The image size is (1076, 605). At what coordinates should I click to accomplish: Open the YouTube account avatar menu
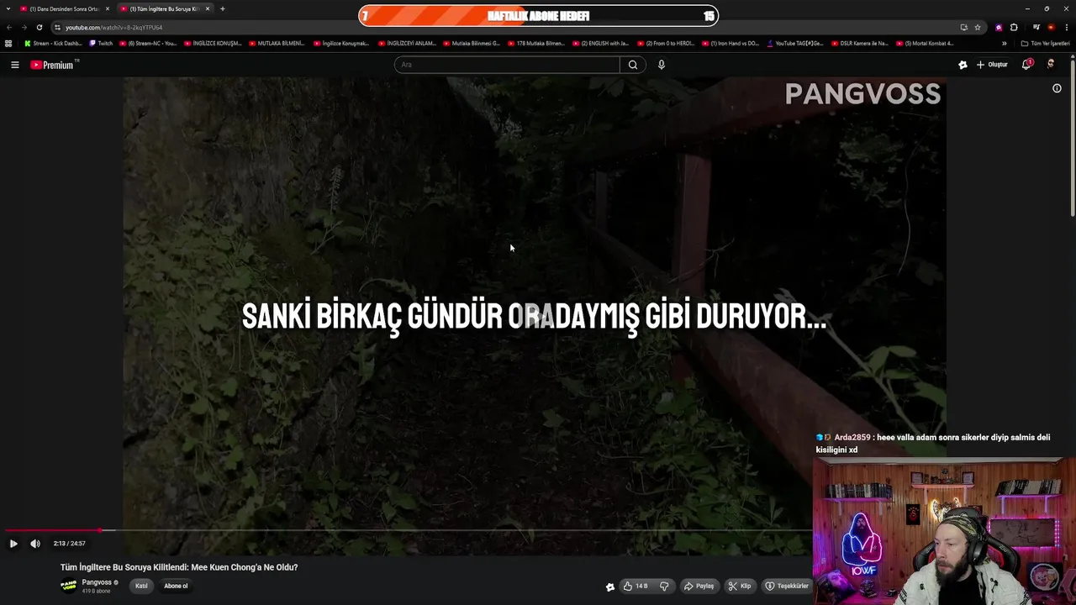(1051, 65)
